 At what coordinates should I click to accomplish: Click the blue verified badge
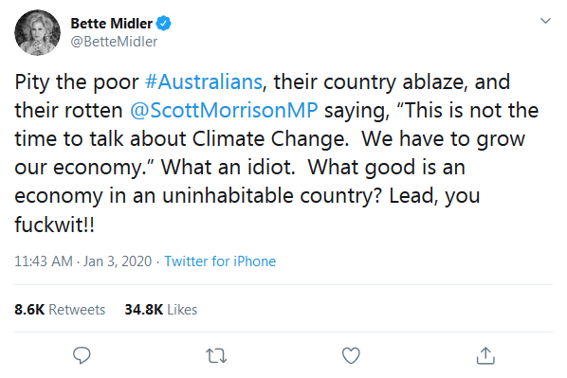point(163,24)
